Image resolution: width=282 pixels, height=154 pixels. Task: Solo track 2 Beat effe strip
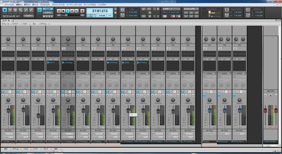pos(21,95)
